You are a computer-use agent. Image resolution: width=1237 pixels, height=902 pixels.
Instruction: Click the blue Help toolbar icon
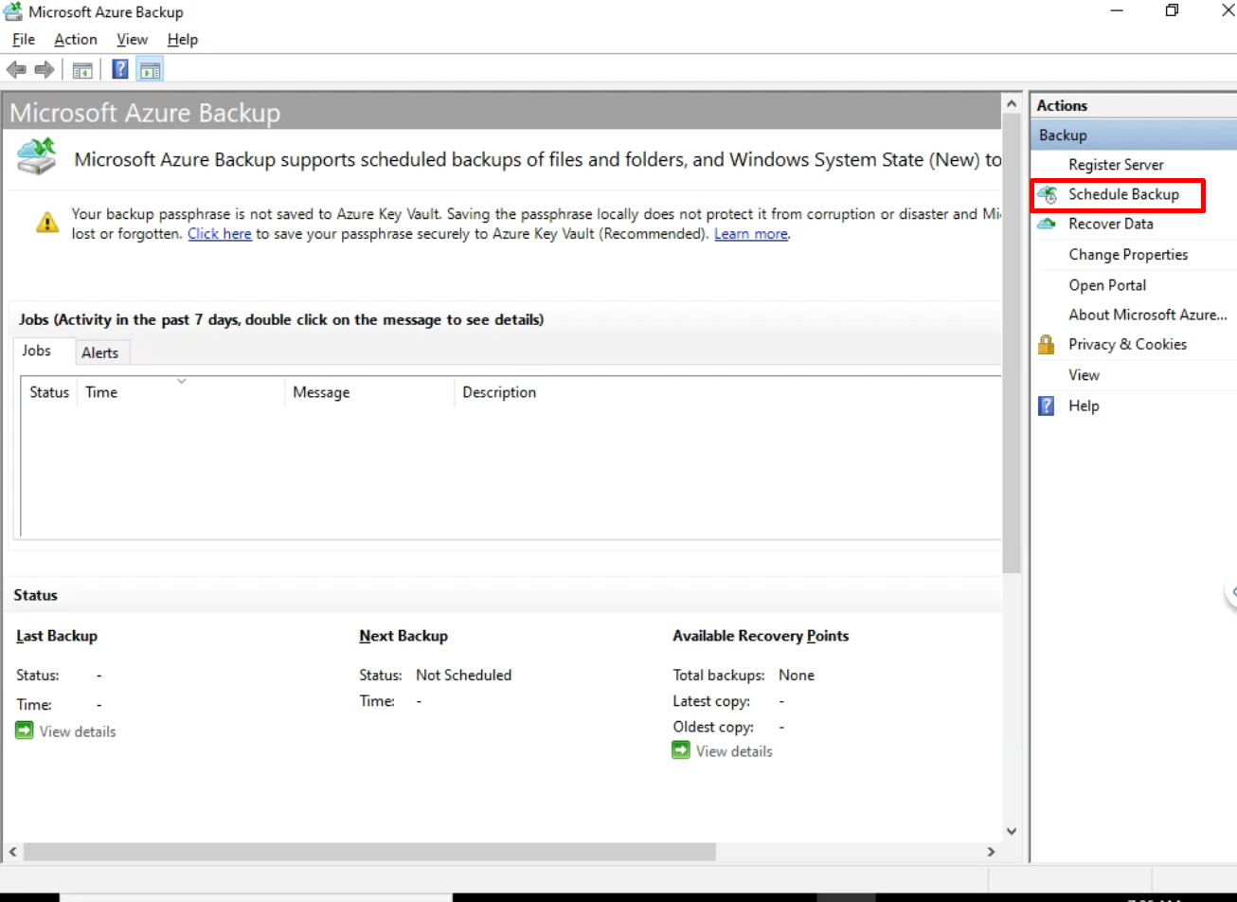[x=120, y=69]
